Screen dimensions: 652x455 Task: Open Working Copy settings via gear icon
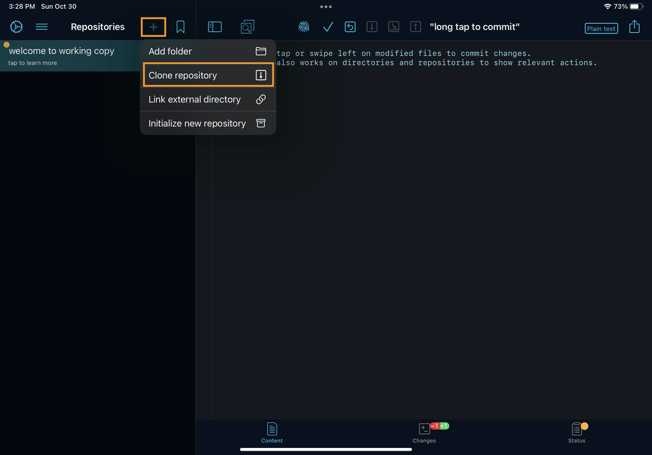coord(16,27)
